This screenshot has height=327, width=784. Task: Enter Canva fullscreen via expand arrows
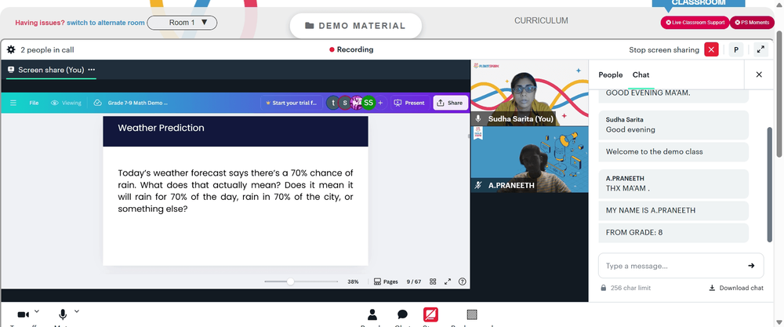(x=448, y=282)
